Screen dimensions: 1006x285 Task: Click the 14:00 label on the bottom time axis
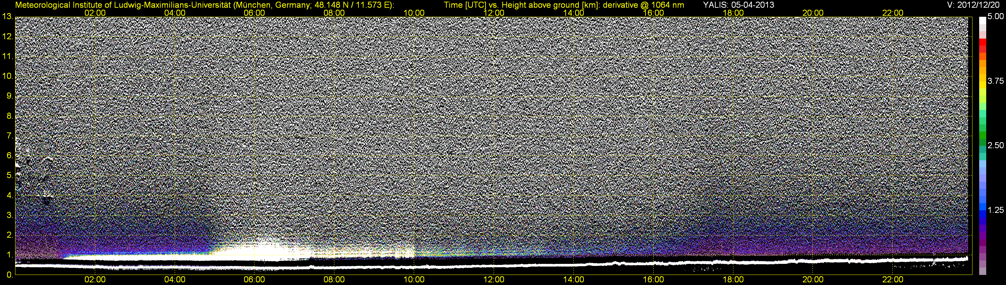coord(574,280)
